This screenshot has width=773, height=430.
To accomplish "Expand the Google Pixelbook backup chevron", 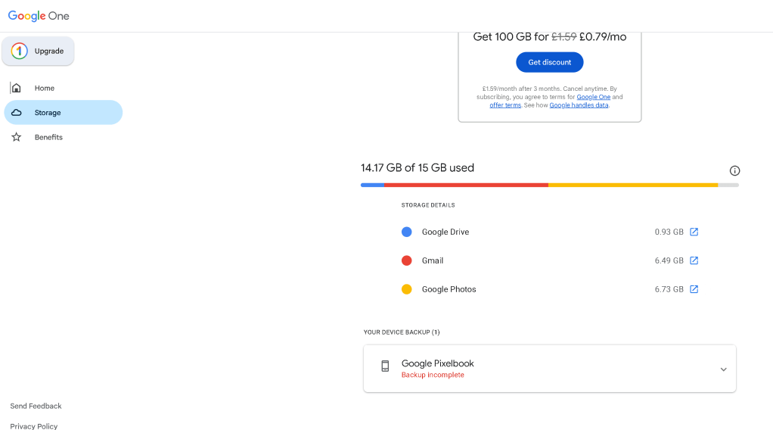I will tap(723, 369).
